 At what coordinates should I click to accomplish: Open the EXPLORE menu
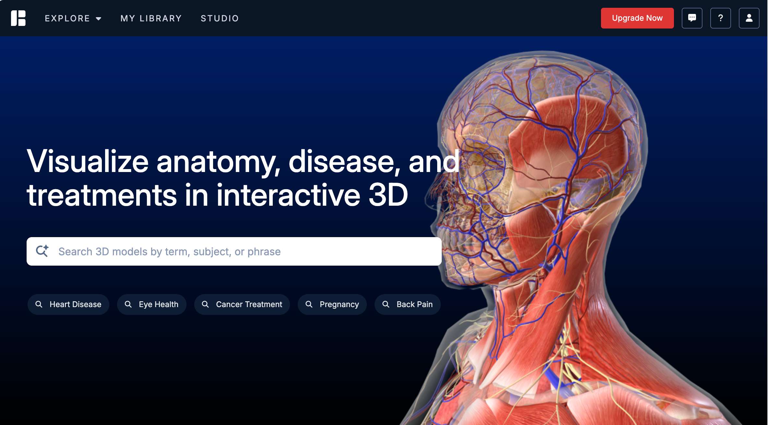pyautogui.click(x=67, y=18)
